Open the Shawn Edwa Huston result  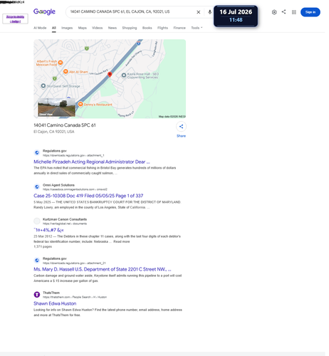55,303
